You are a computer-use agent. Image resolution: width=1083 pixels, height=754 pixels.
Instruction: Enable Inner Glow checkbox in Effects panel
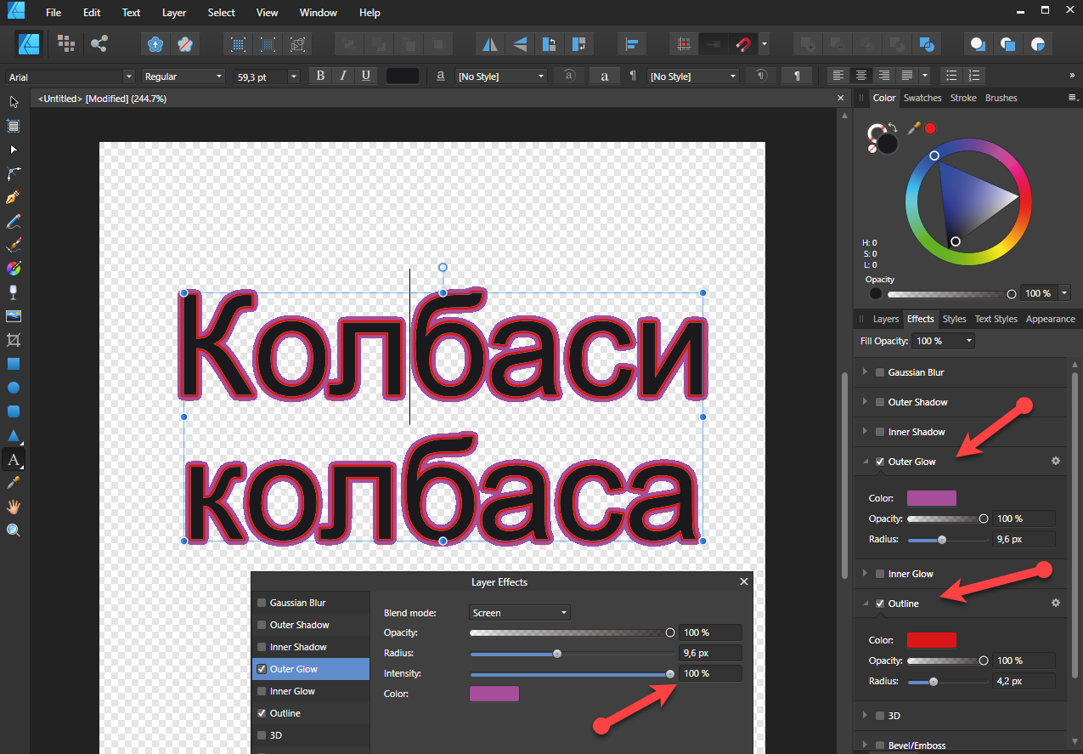tap(880, 574)
